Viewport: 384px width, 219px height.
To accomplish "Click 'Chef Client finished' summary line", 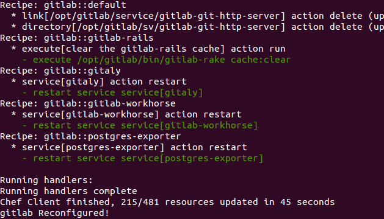I will (x=167, y=202).
